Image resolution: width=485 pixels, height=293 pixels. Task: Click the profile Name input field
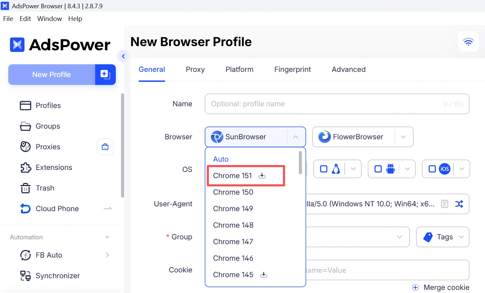point(337,104)
